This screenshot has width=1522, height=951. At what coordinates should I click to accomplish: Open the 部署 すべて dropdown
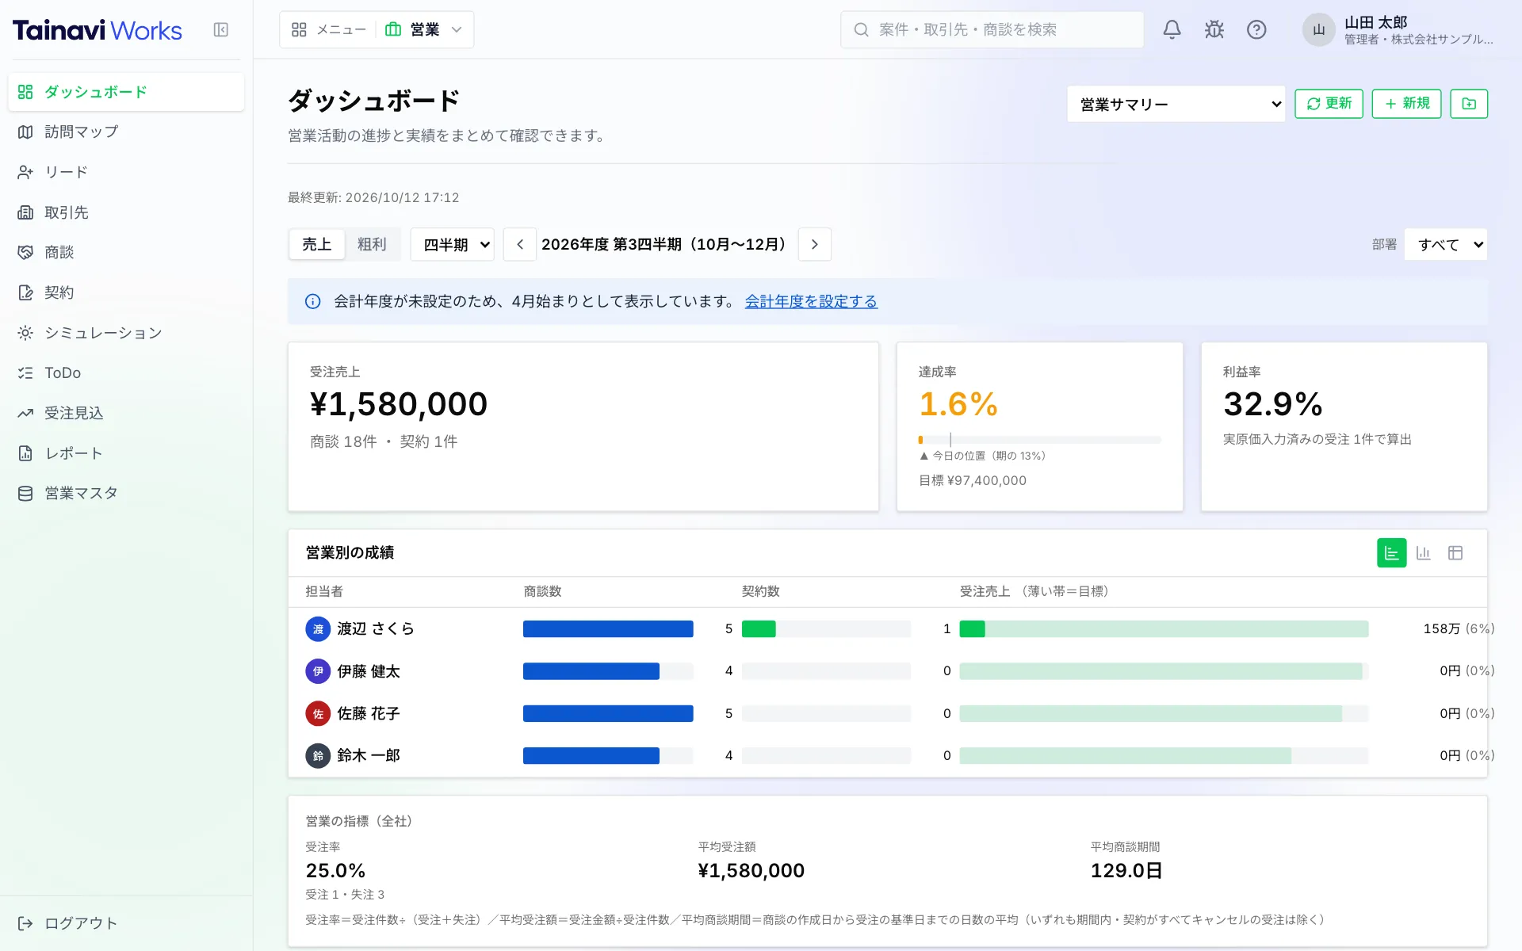tap(1446, 244)
